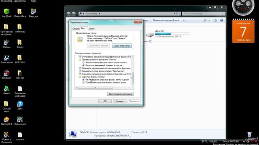The width and height of the screenshot is (259, 145).
Task: Select the мой кот folder icon
Action: 20,73
